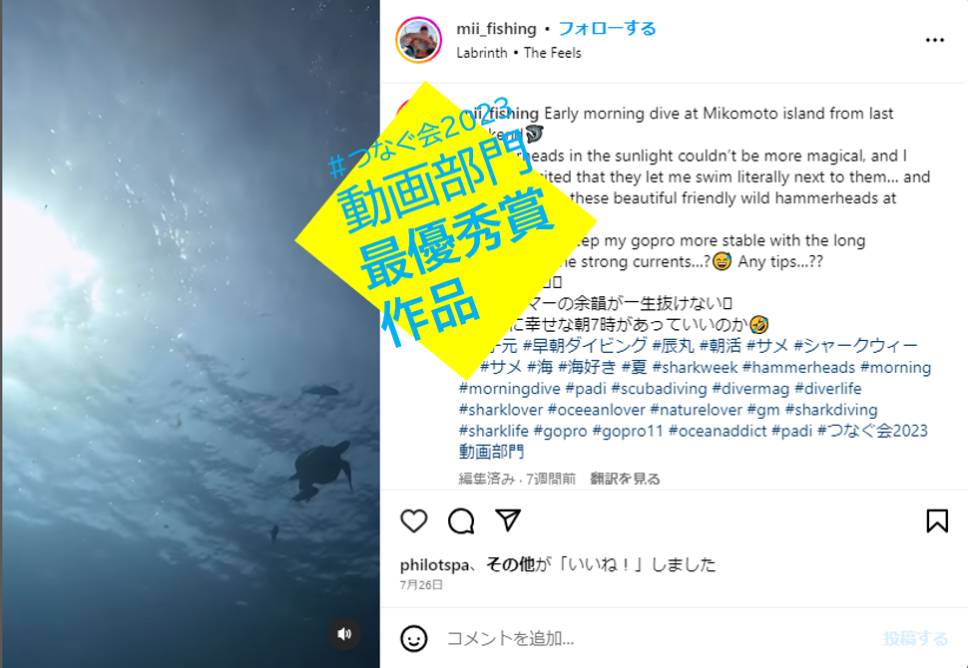The width and height of the screenshot is (968, 668).
Task: Post the comment with 投稿する
Action: pos(915,638)
